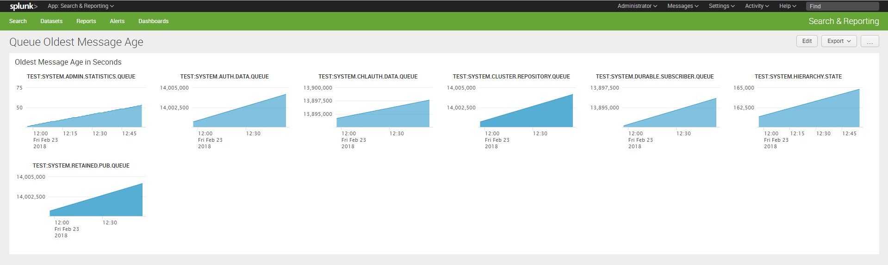Click the 13,900,000 axis label on CHLAUTH chart
This screenshot has height=265, width=888.
click(x=318, y=88)
